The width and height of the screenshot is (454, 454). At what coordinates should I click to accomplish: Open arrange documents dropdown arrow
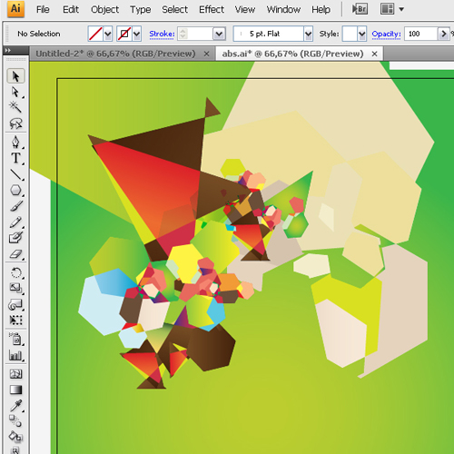[x=401, y=9]
